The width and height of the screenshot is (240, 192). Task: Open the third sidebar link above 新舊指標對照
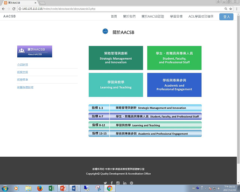coord(22,79)
